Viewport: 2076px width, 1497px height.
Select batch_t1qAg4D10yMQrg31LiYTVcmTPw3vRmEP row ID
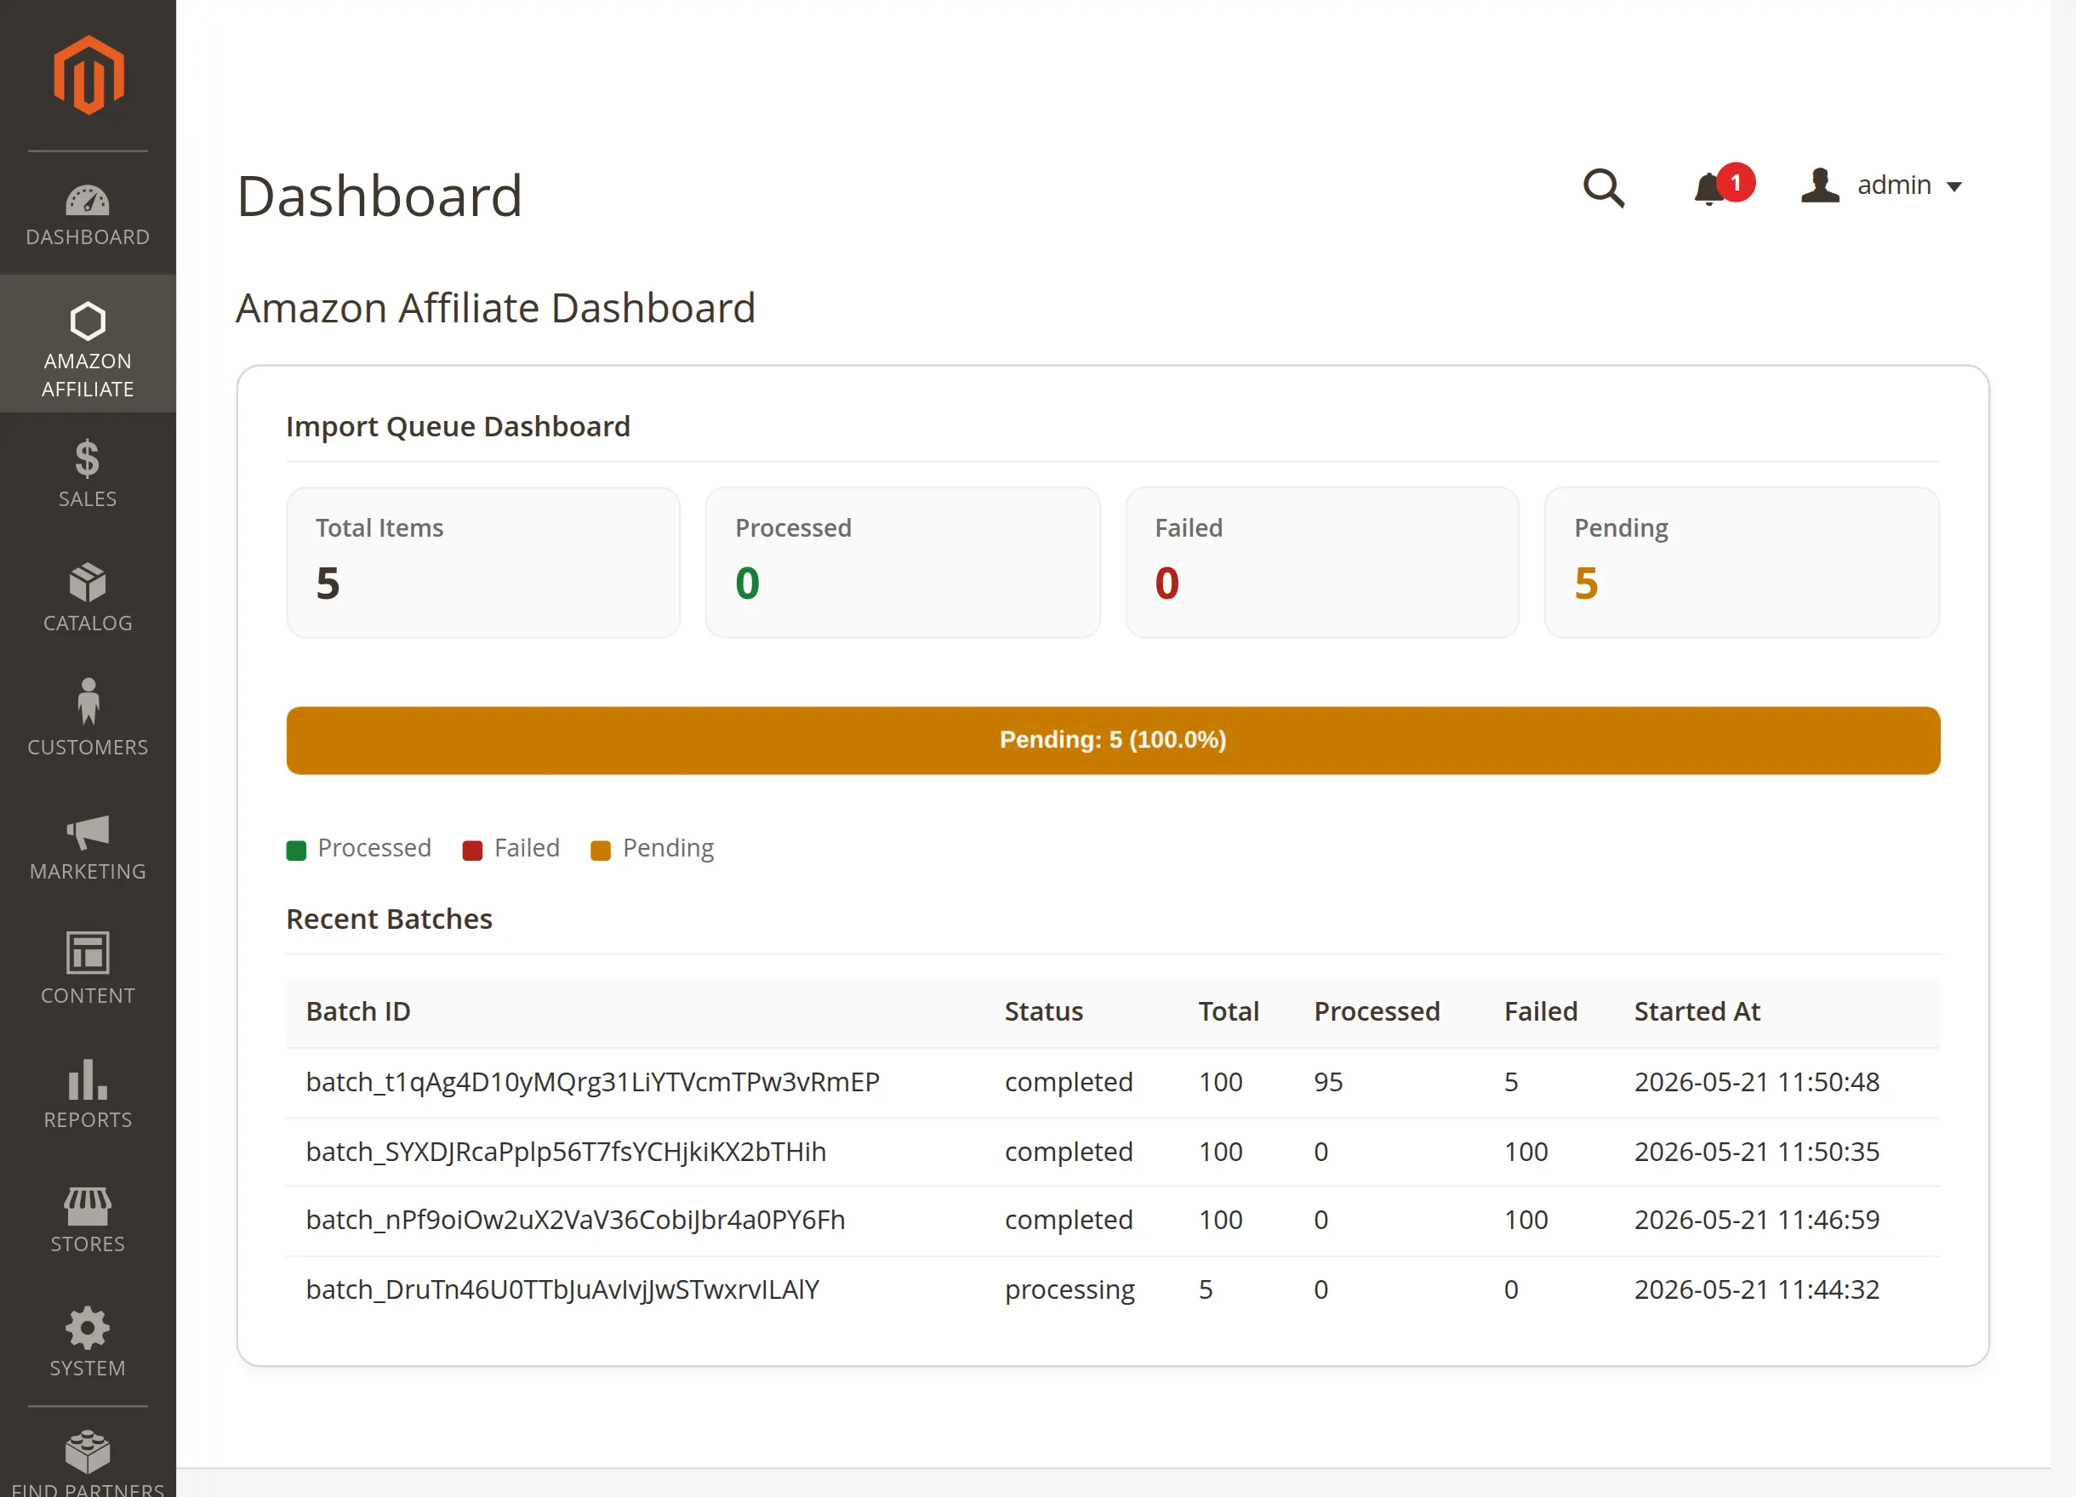click(x=592, y=1083)
